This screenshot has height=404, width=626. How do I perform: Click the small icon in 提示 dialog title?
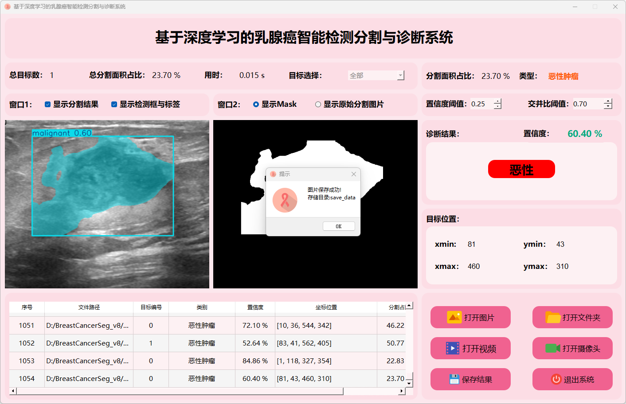(x=273, y=174)
